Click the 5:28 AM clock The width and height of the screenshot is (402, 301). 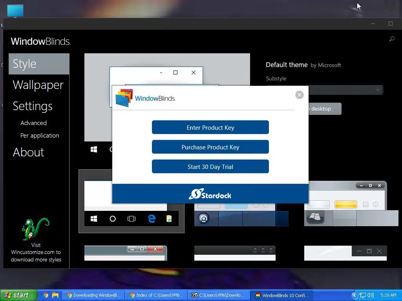(x=388, y=296)
